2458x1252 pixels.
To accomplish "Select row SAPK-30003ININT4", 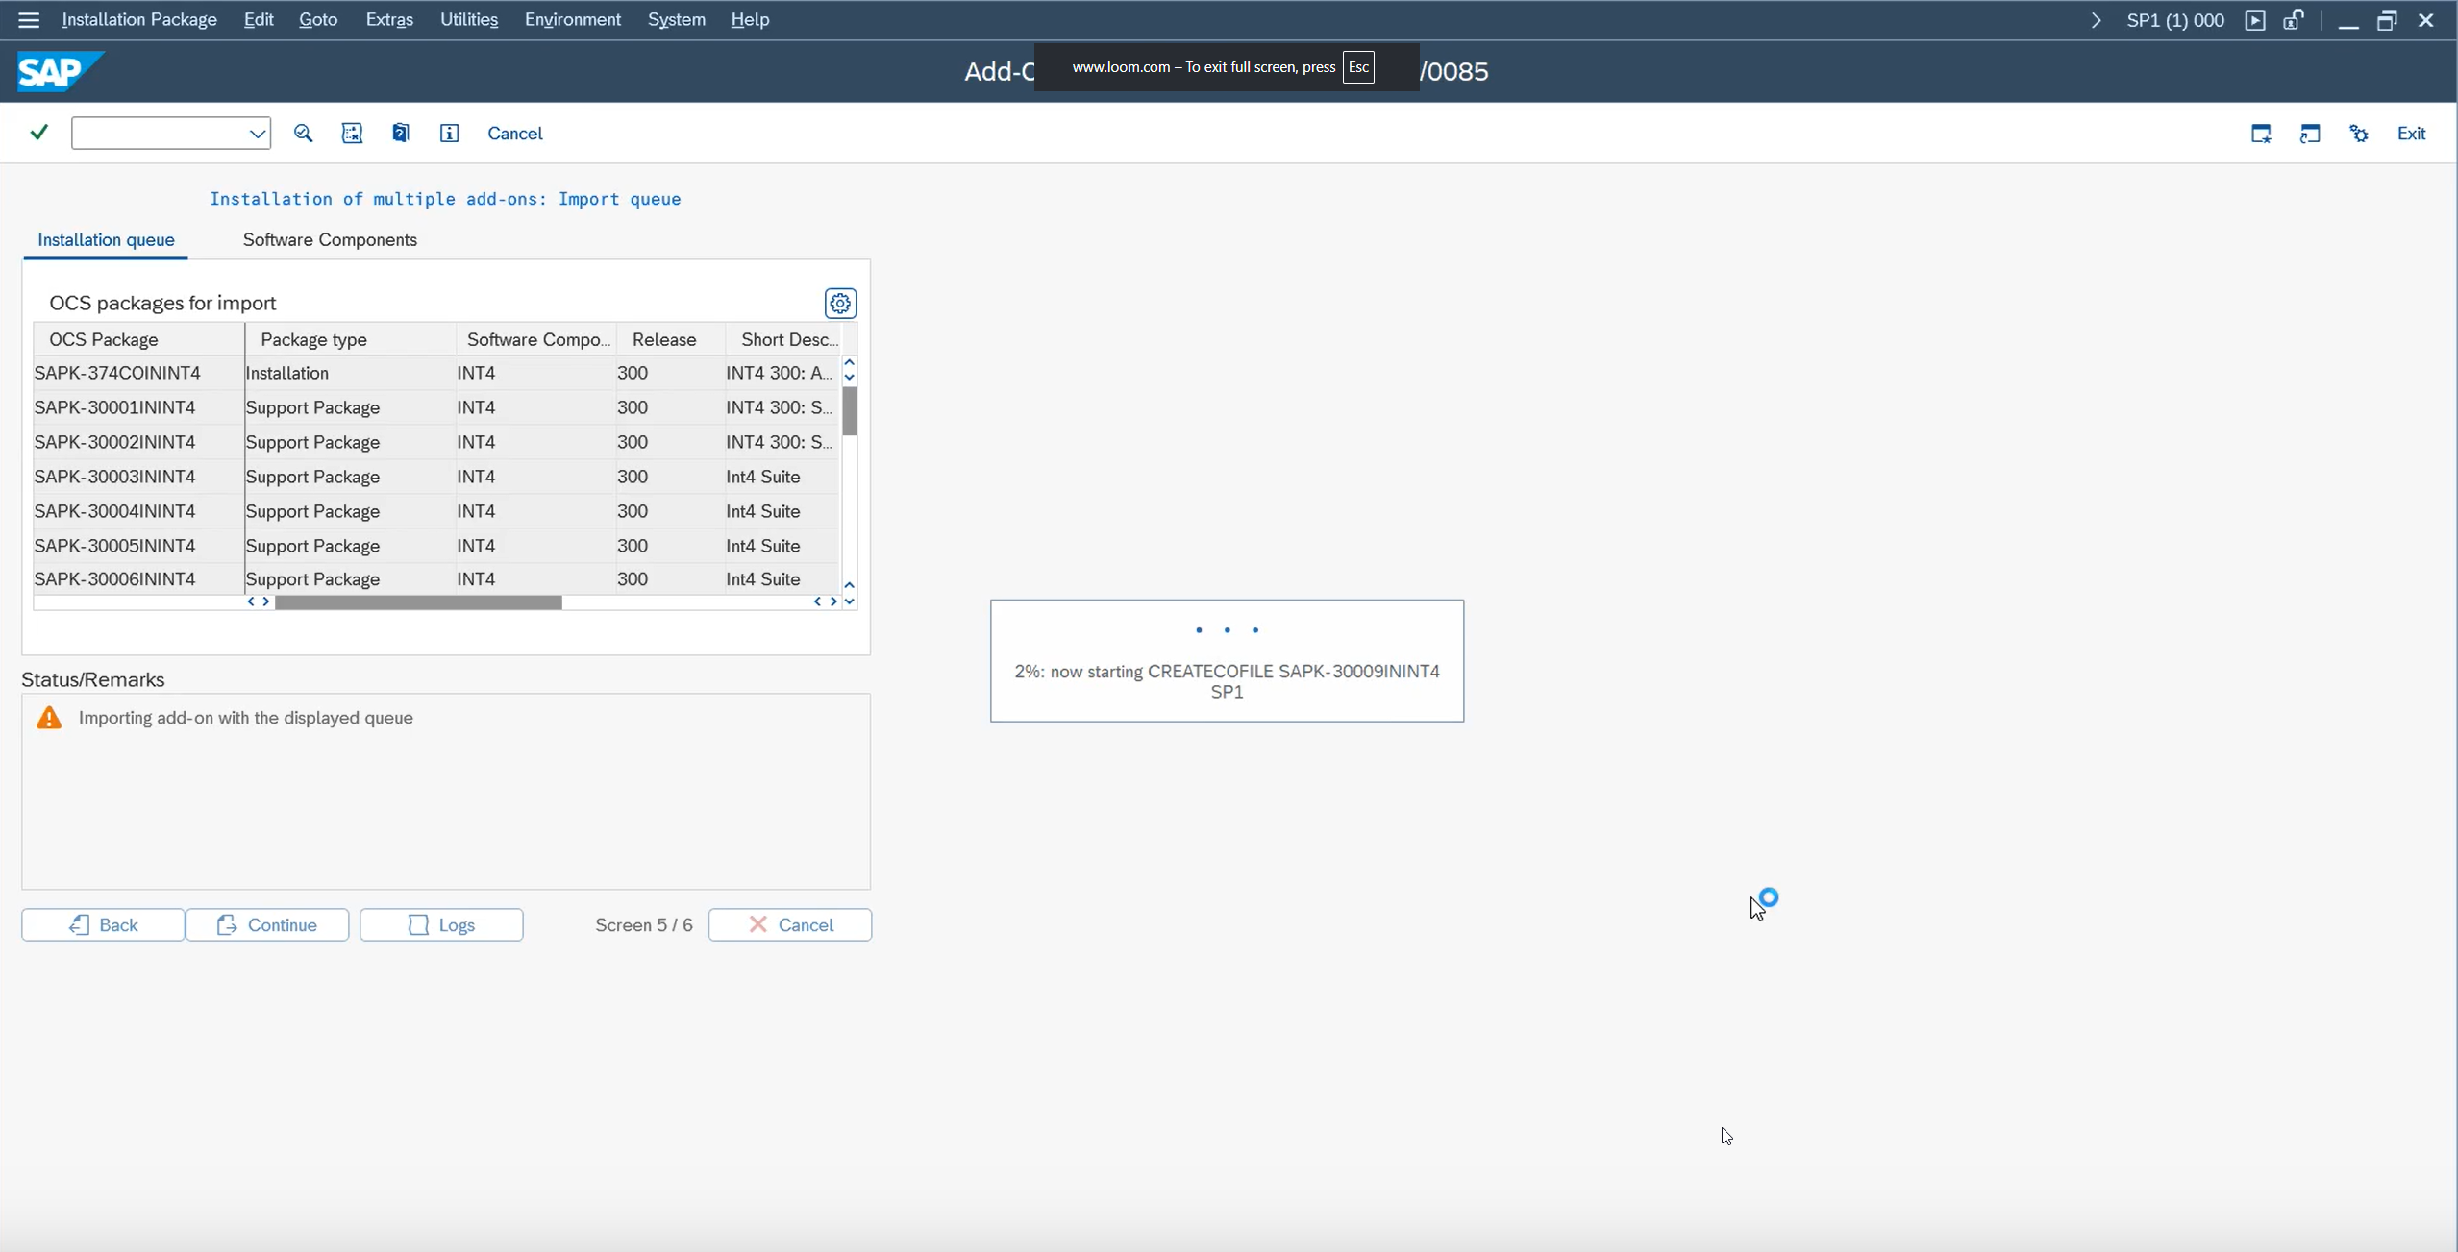I will (435, 477).
